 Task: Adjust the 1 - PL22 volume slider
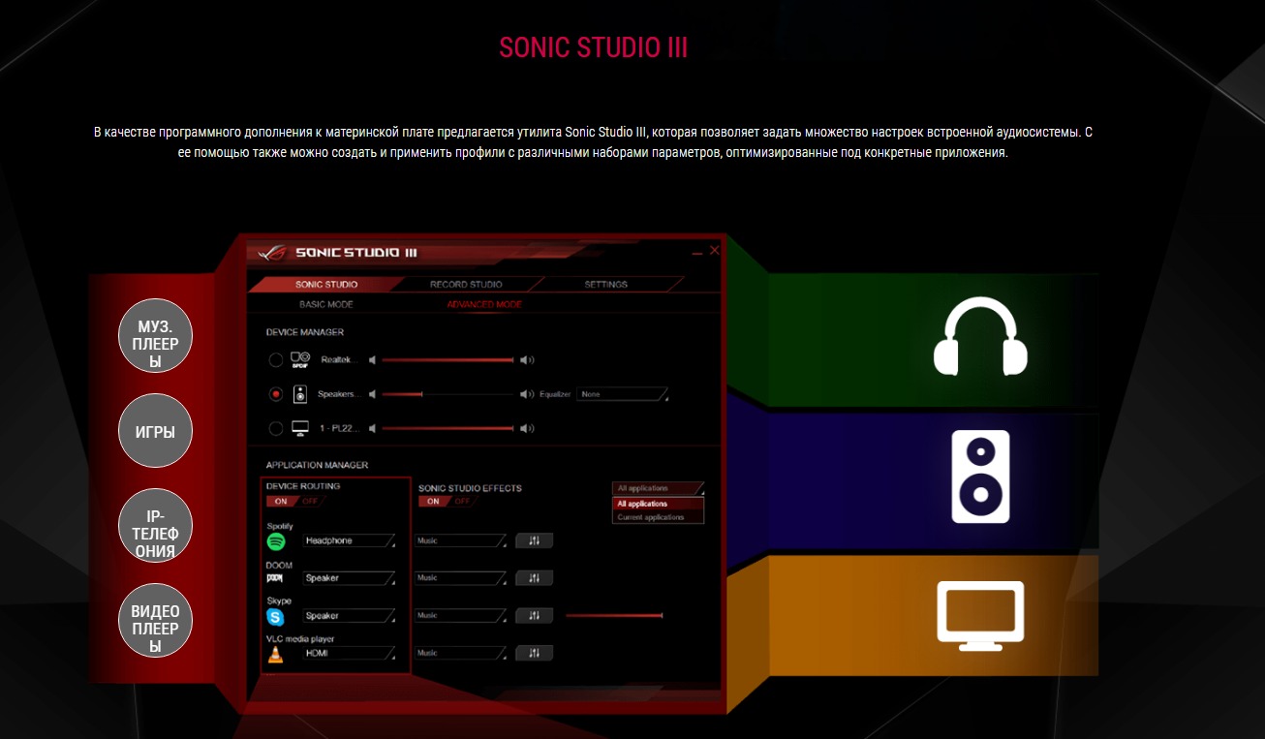(x=447, y=429)
